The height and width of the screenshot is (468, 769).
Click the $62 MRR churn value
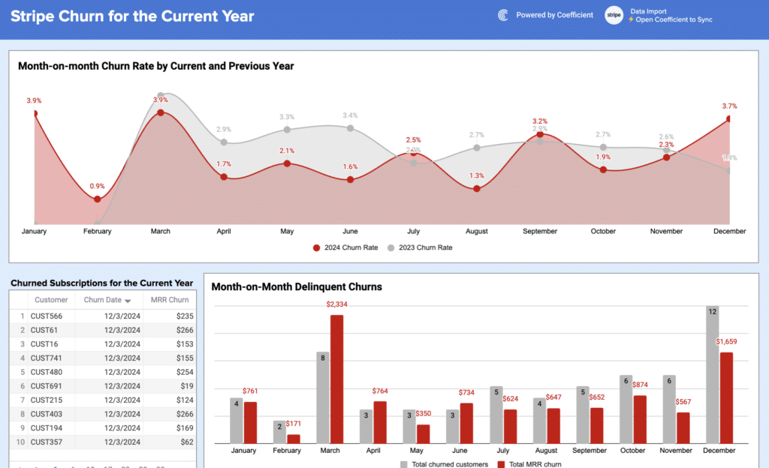pos(187,442)
